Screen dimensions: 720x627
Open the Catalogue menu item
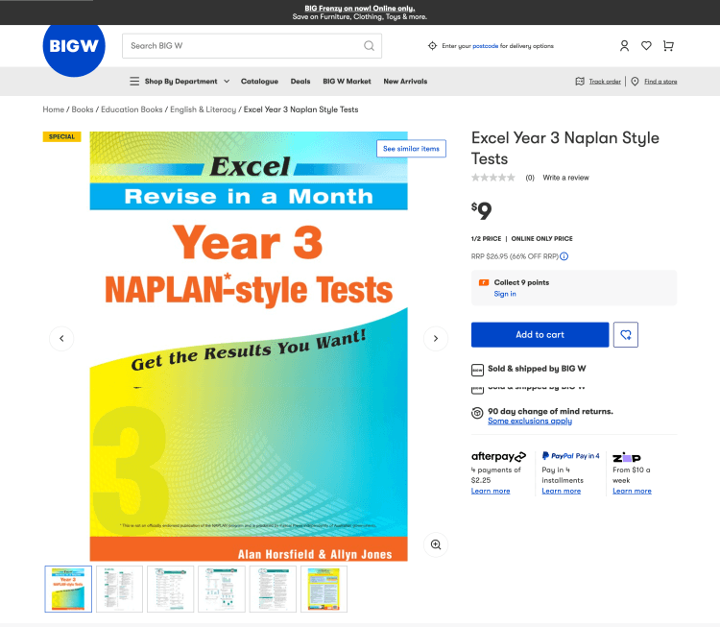pyautogui.click(x=259, y=82)
